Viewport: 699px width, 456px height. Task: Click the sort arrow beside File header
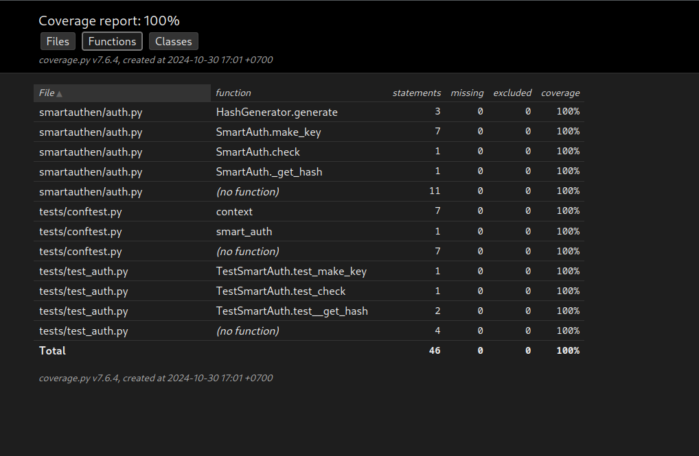60,93
